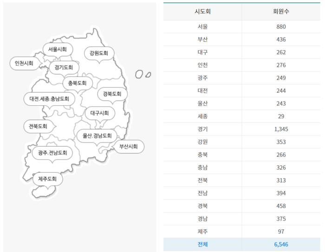Viewport: 325px width, 252px height.
Task: Select the 광주 table cell
Action: tap(202, 78)
